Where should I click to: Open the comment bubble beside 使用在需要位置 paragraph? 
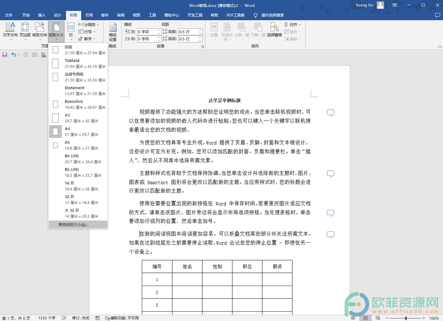pyautogui.click(x=331, y=213)
